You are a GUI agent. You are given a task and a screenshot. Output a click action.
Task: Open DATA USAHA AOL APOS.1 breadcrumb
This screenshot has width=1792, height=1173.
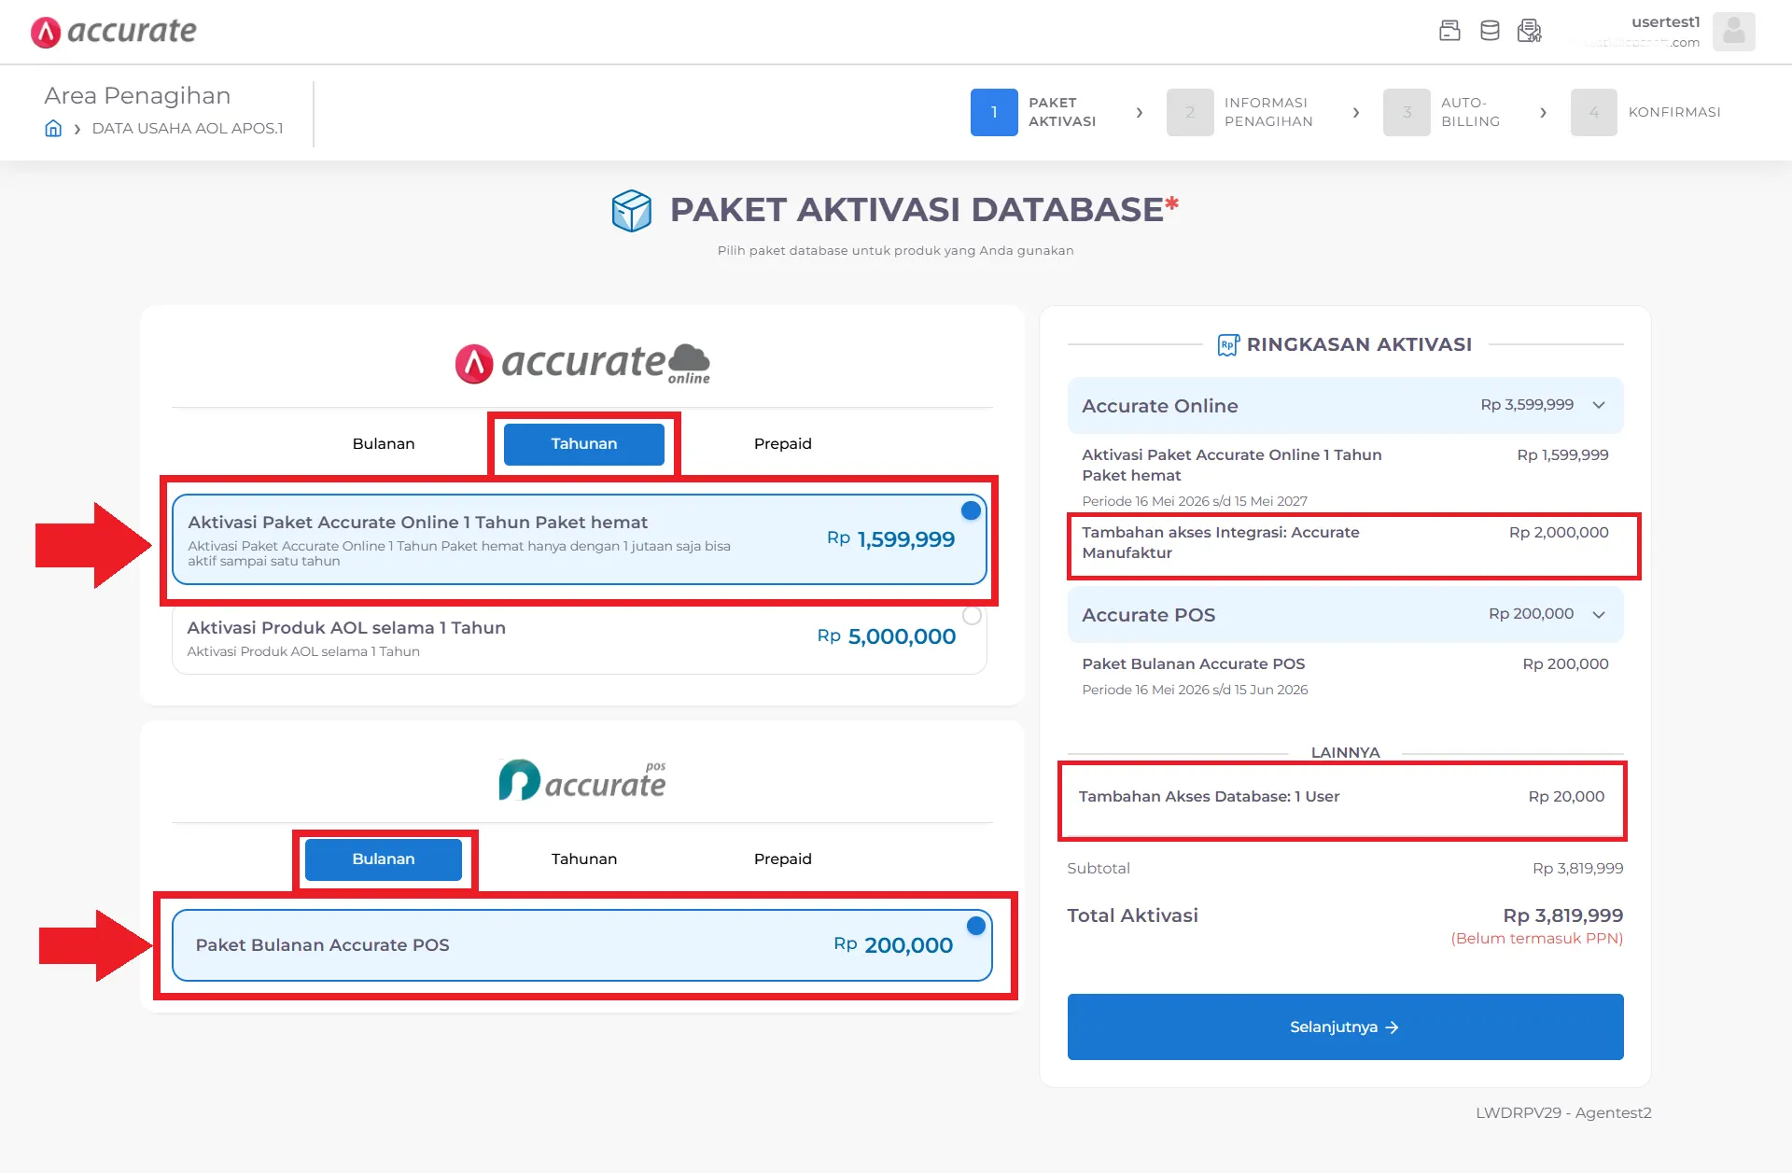[x=188, y=129]
